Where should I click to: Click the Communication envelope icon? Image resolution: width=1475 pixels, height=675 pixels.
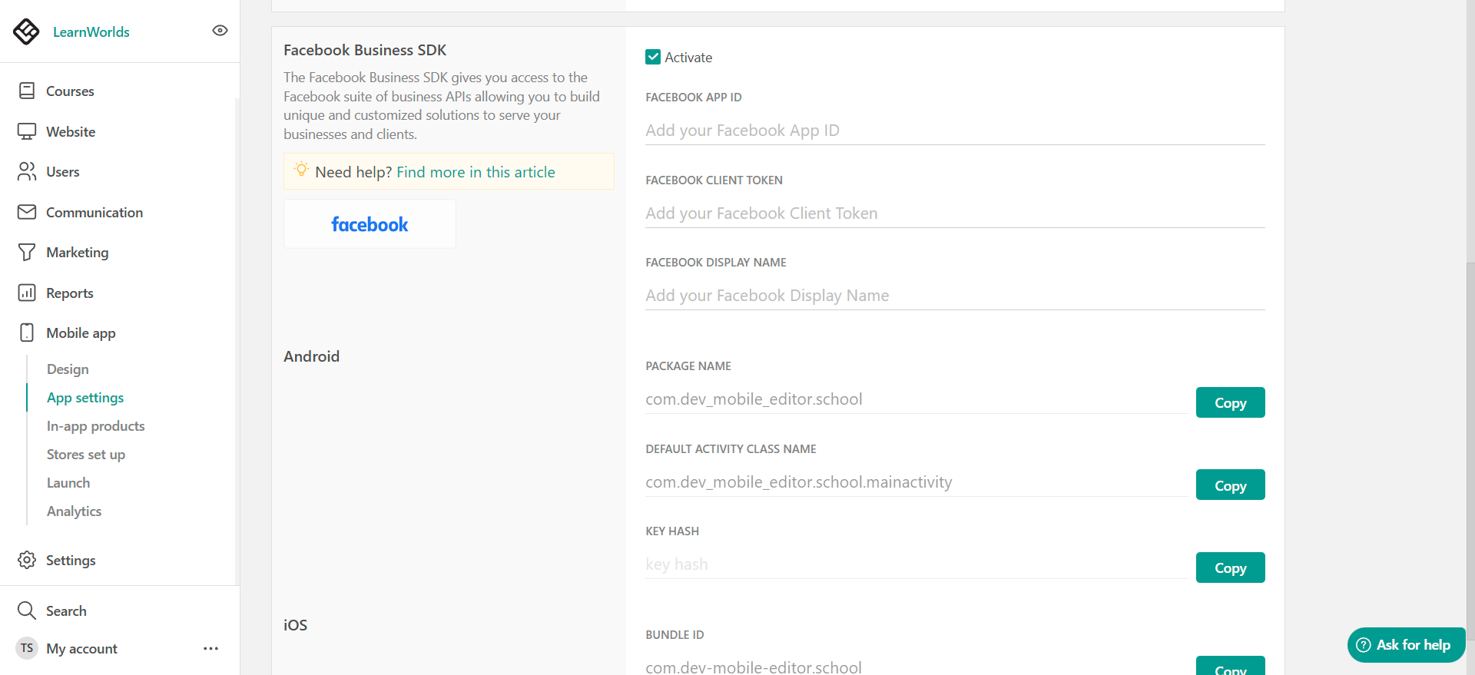pyautogui.click(x=27, y=212)
